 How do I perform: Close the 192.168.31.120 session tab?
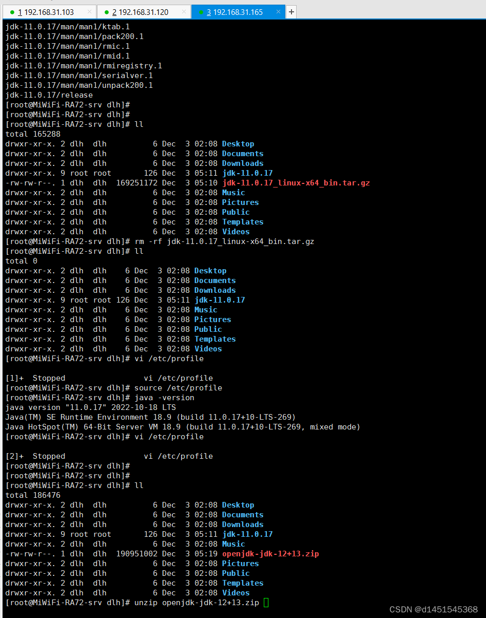[185, 11]
